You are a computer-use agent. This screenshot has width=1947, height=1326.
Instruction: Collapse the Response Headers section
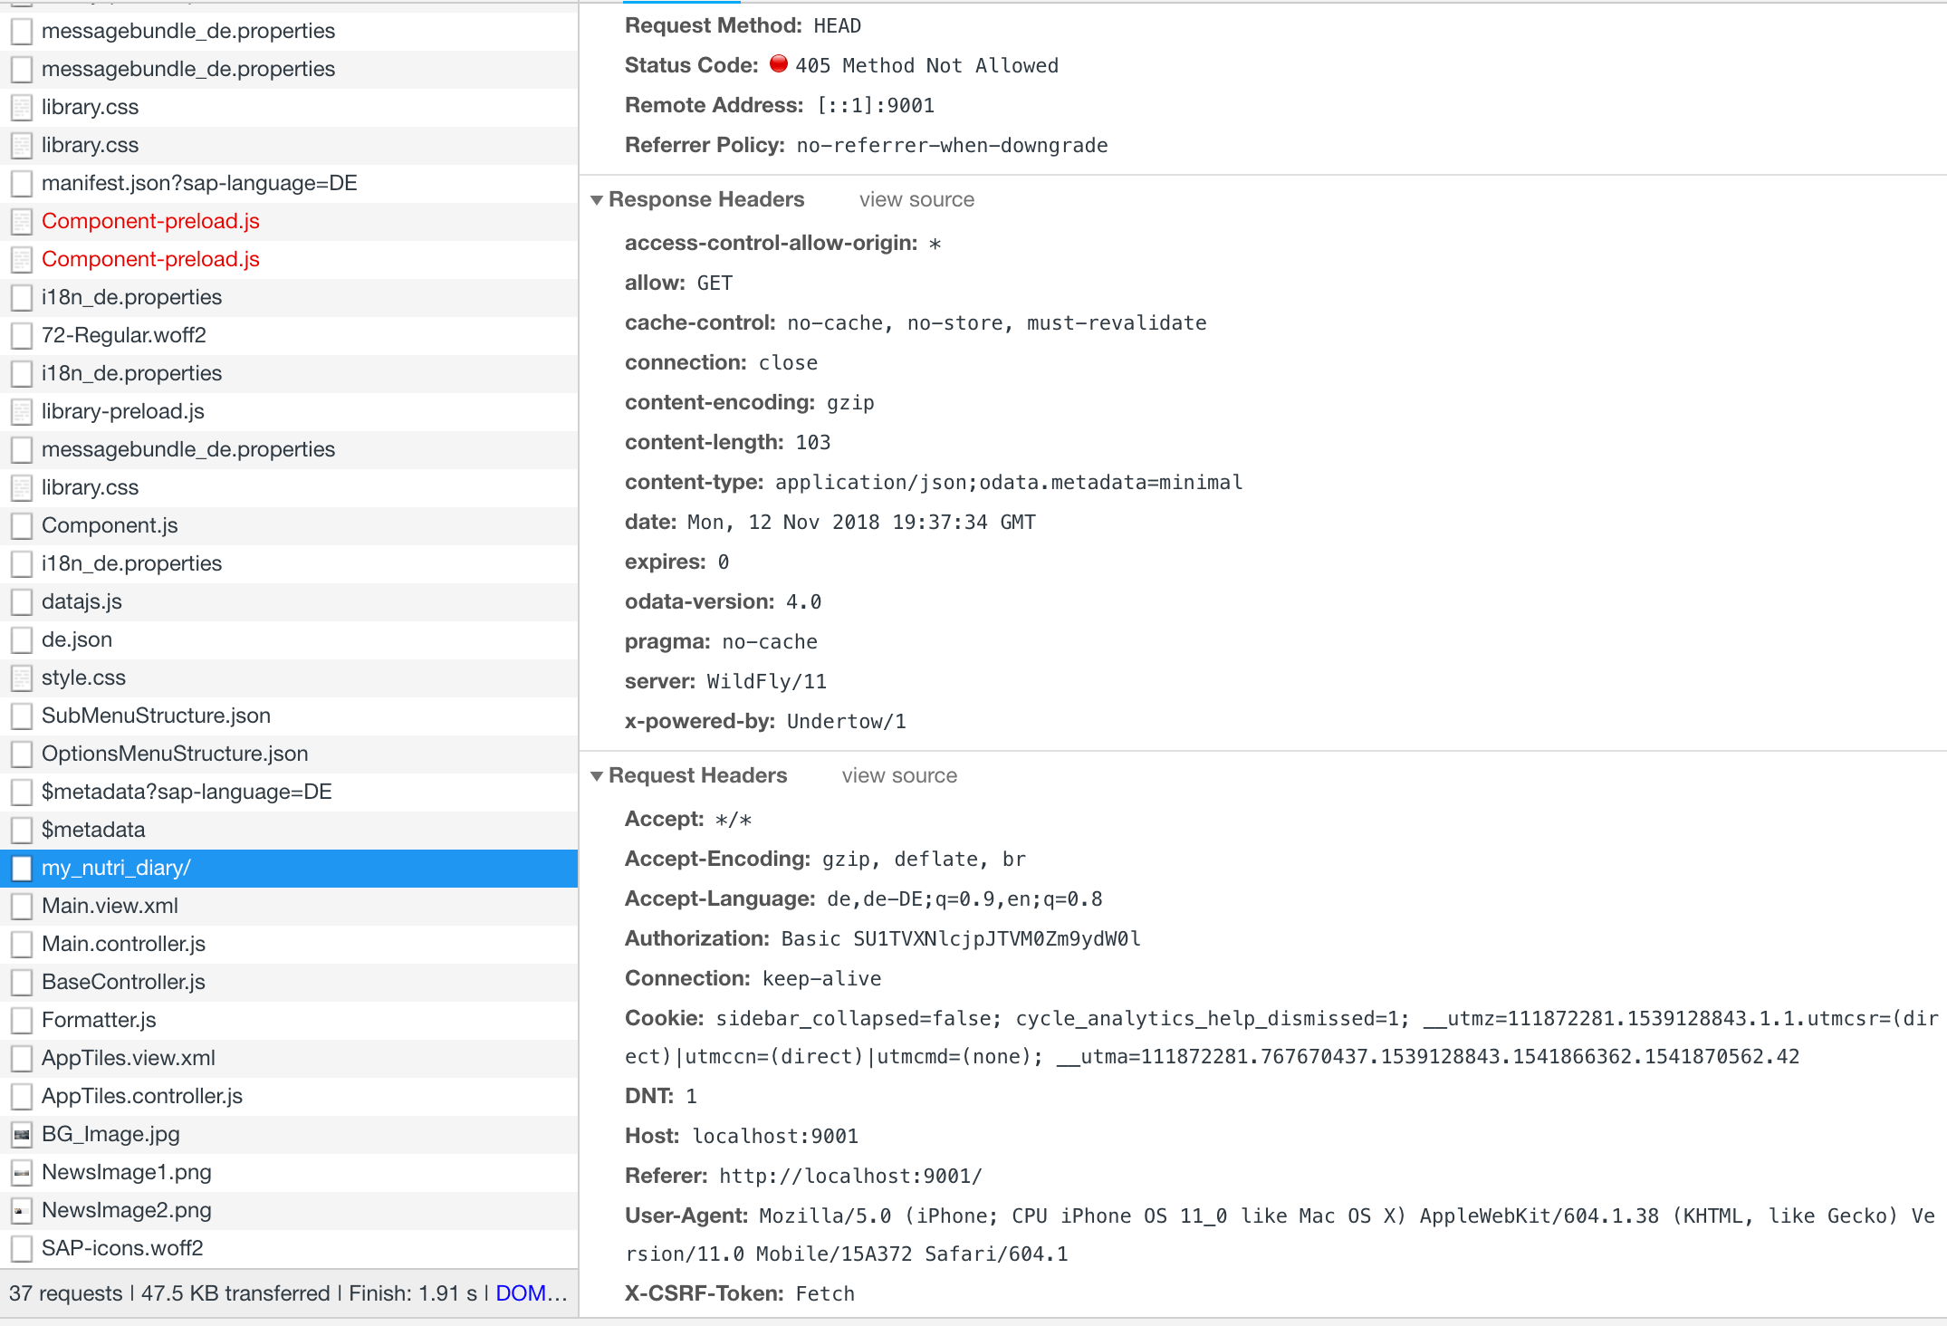pos(597,200)
